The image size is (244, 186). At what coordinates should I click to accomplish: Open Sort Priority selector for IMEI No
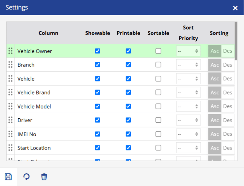(188, 134)
